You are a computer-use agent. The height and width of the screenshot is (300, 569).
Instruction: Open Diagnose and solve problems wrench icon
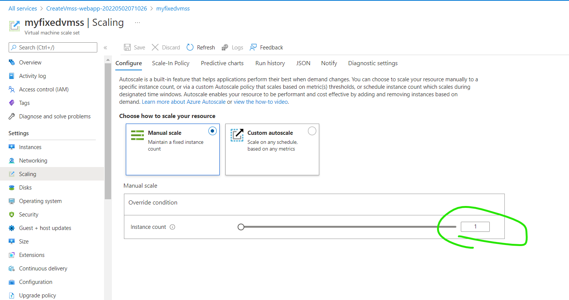tap(12, 116)
